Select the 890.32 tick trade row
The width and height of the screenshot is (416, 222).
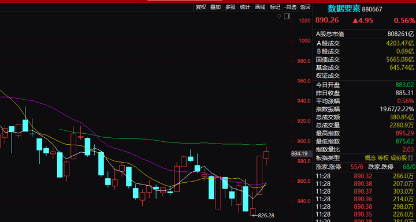pyautogui.click(x=365, y=176)
